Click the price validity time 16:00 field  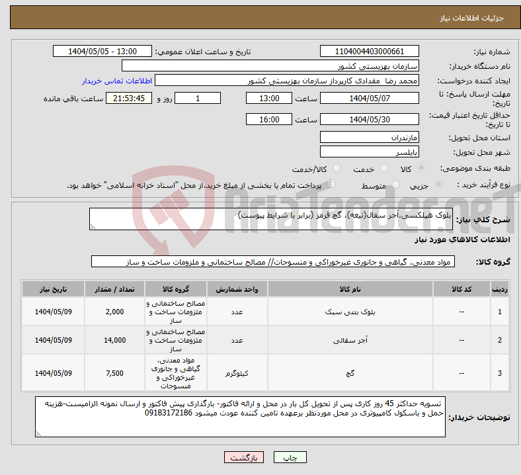click(269, 119)
